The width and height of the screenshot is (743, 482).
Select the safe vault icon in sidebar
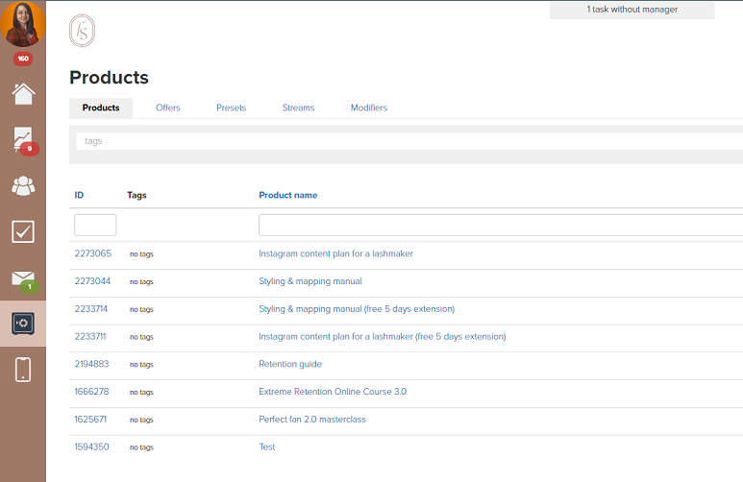23,324
